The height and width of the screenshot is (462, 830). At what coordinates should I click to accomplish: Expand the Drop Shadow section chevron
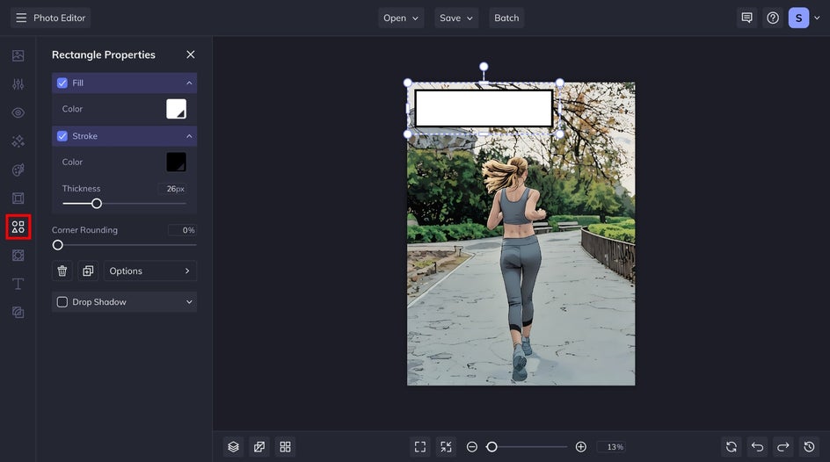[189, 302]
